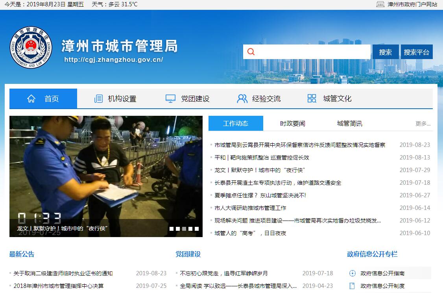The height and width of the screenshot is (293, 443).
Task: Expand more news via 更多... link
Action: click(423, 124)
